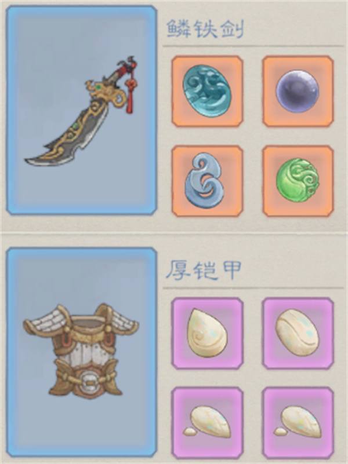348x464 pixels.
Task: Click the 厚铠甲 title text
Action: click(203, 270)
